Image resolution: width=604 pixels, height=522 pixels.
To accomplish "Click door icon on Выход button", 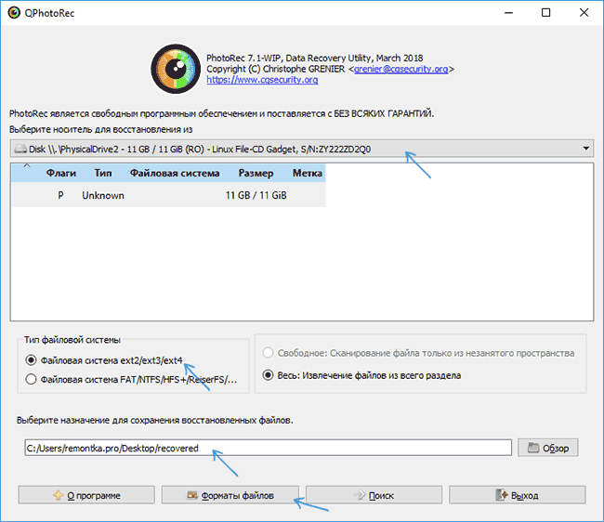I will 502,495.
